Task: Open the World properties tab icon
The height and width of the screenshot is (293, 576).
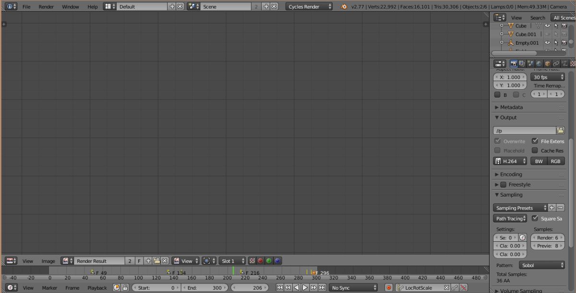Action: click(x=539, y=63)
